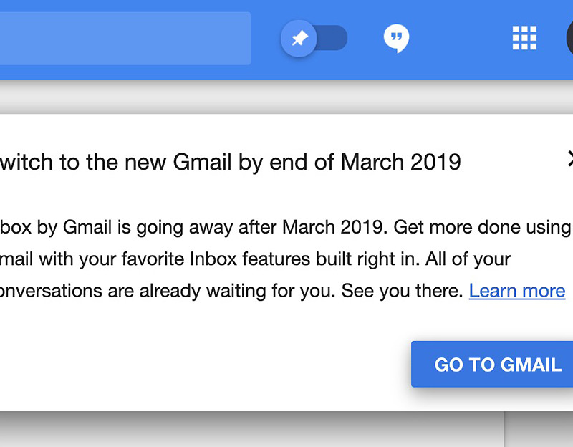Viewport: 573px width, 447px height.
Task: Click "Get more done using" text
Action: click(482, 228)
